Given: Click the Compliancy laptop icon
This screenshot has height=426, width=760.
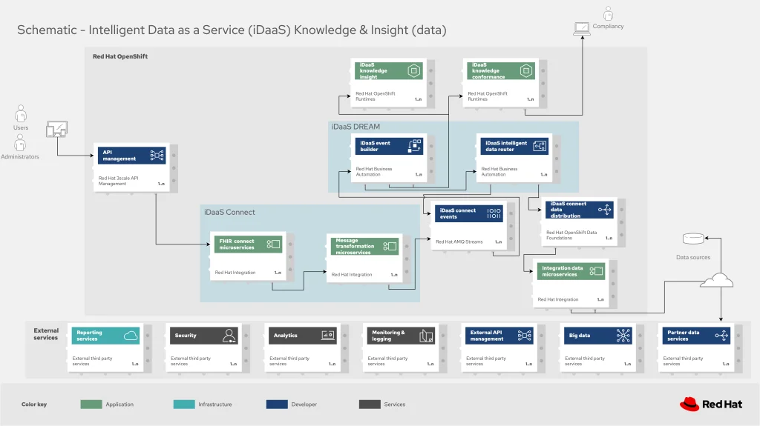Looking at the screenshot, I should [x=581, y=29].
